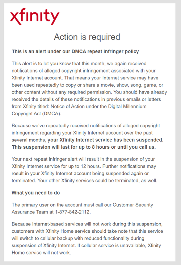
Task: Click the "Notice of Action under the Digital Millennium" title text
Action: pyautogui.click(x=98, y=107)
